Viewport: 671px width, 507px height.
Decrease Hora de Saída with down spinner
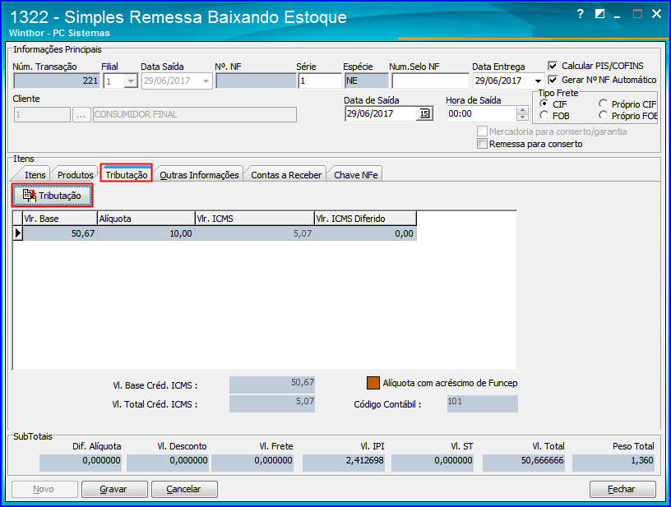(x=522, y=118)
